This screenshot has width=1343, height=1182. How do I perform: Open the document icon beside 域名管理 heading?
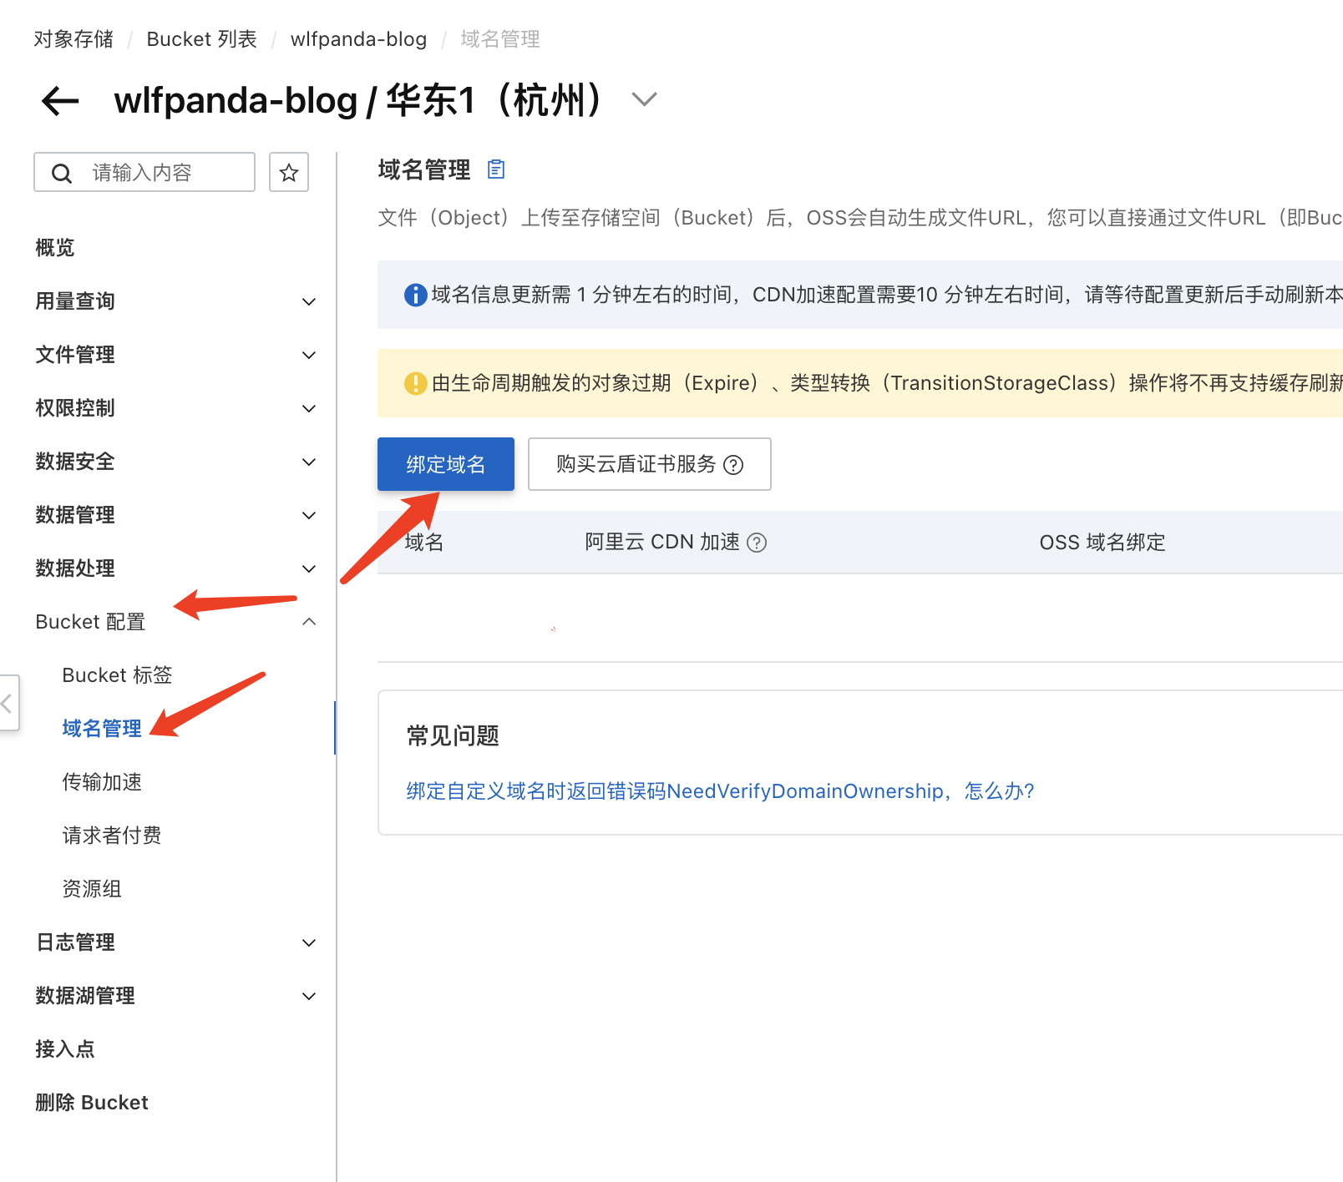pos(496,169)
